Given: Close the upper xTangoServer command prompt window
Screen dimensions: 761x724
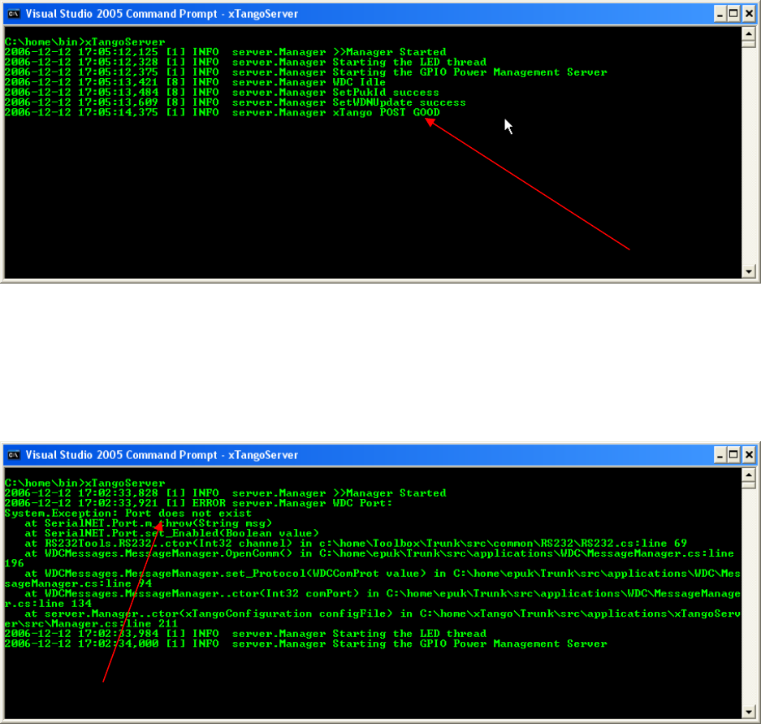Looking at the screenshot, I should 750,14.
